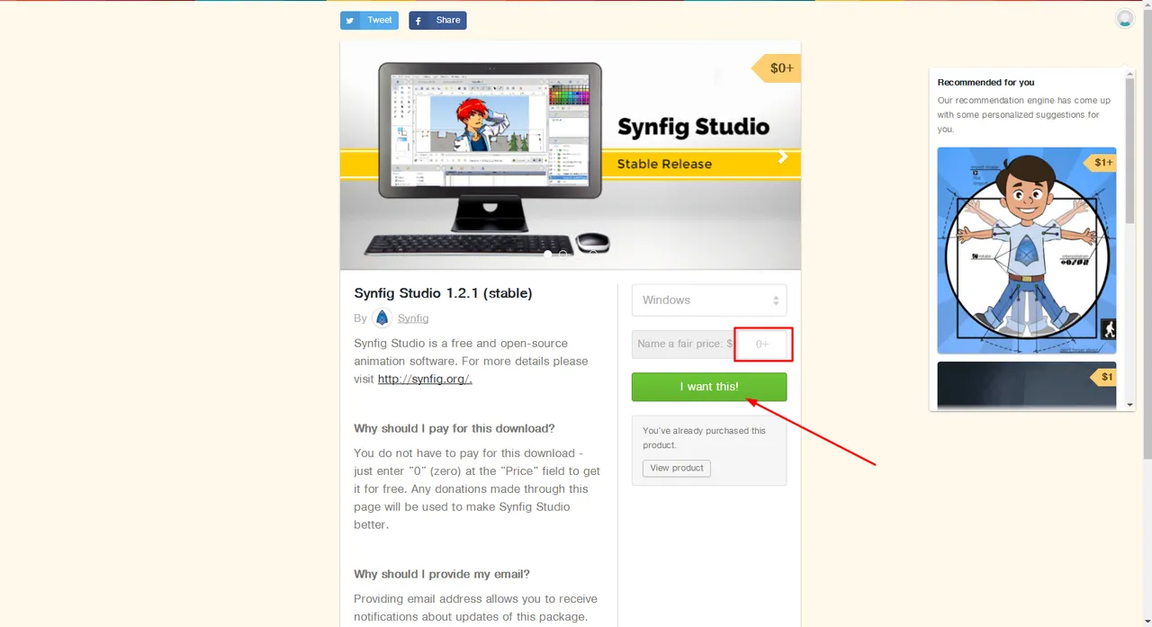Click the 'Synfig Studio 1.2.1 (stable)' title
Screen dimensions: 1152x627
pos(443,293)
